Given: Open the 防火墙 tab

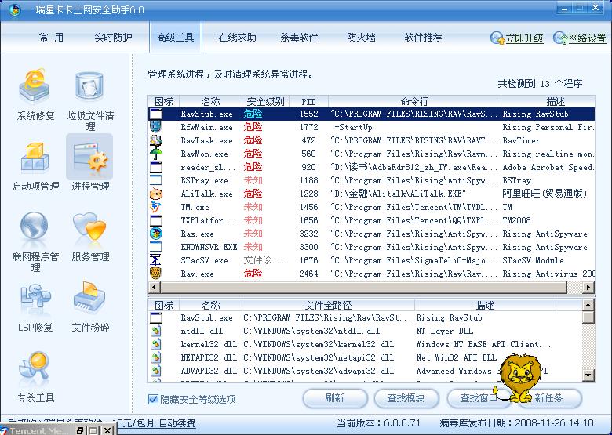Looking at the screenshot, I should pos(361,38).
